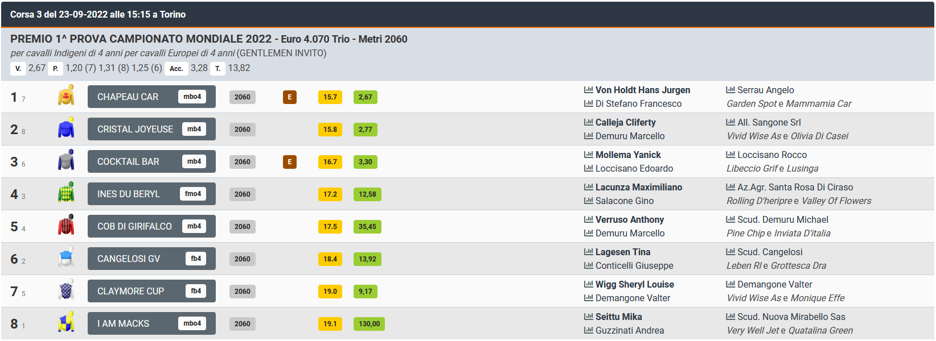936x341 pixels.
Task: Open stats chart icon next to Von Holdt Hans Jurgen
Action: pos(589,90)
